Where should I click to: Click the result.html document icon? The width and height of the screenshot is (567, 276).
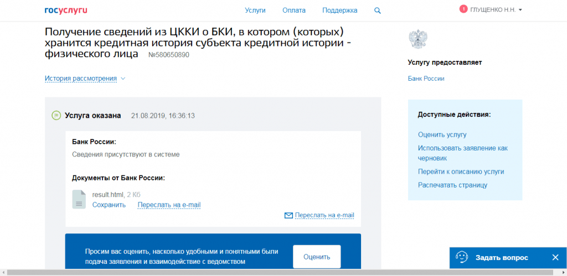[79, 199]
